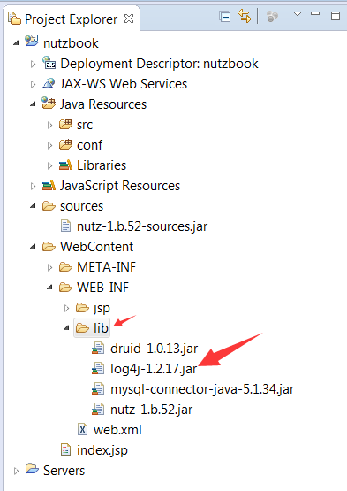347x491 pixels.
Task: Select the Java Resources label
Action: coord(103,104)
